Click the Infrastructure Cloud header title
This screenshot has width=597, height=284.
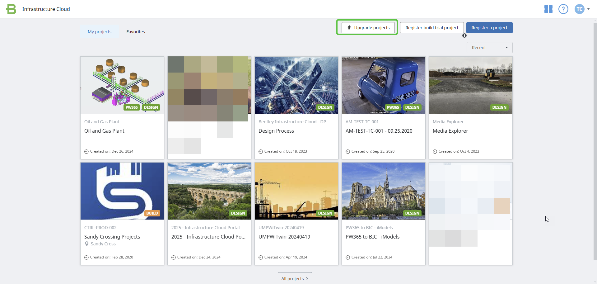46,9
